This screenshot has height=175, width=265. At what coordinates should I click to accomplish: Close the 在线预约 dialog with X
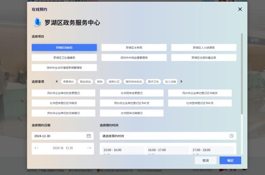(240, 9)
